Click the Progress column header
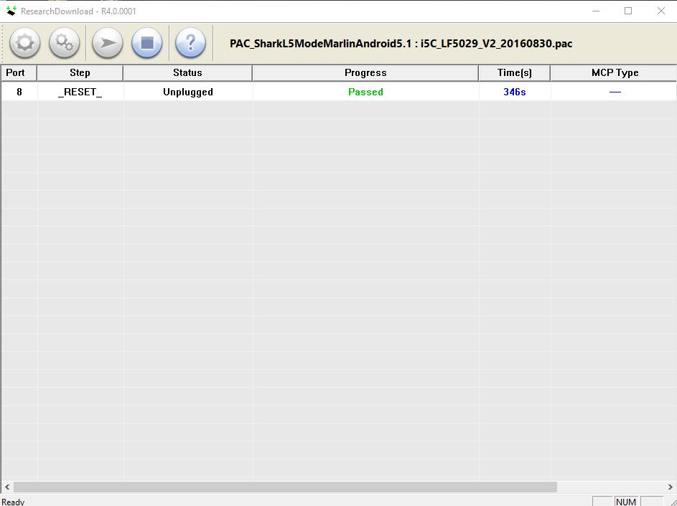This screenshot has height=506, width=677. (x=365, y=72)
